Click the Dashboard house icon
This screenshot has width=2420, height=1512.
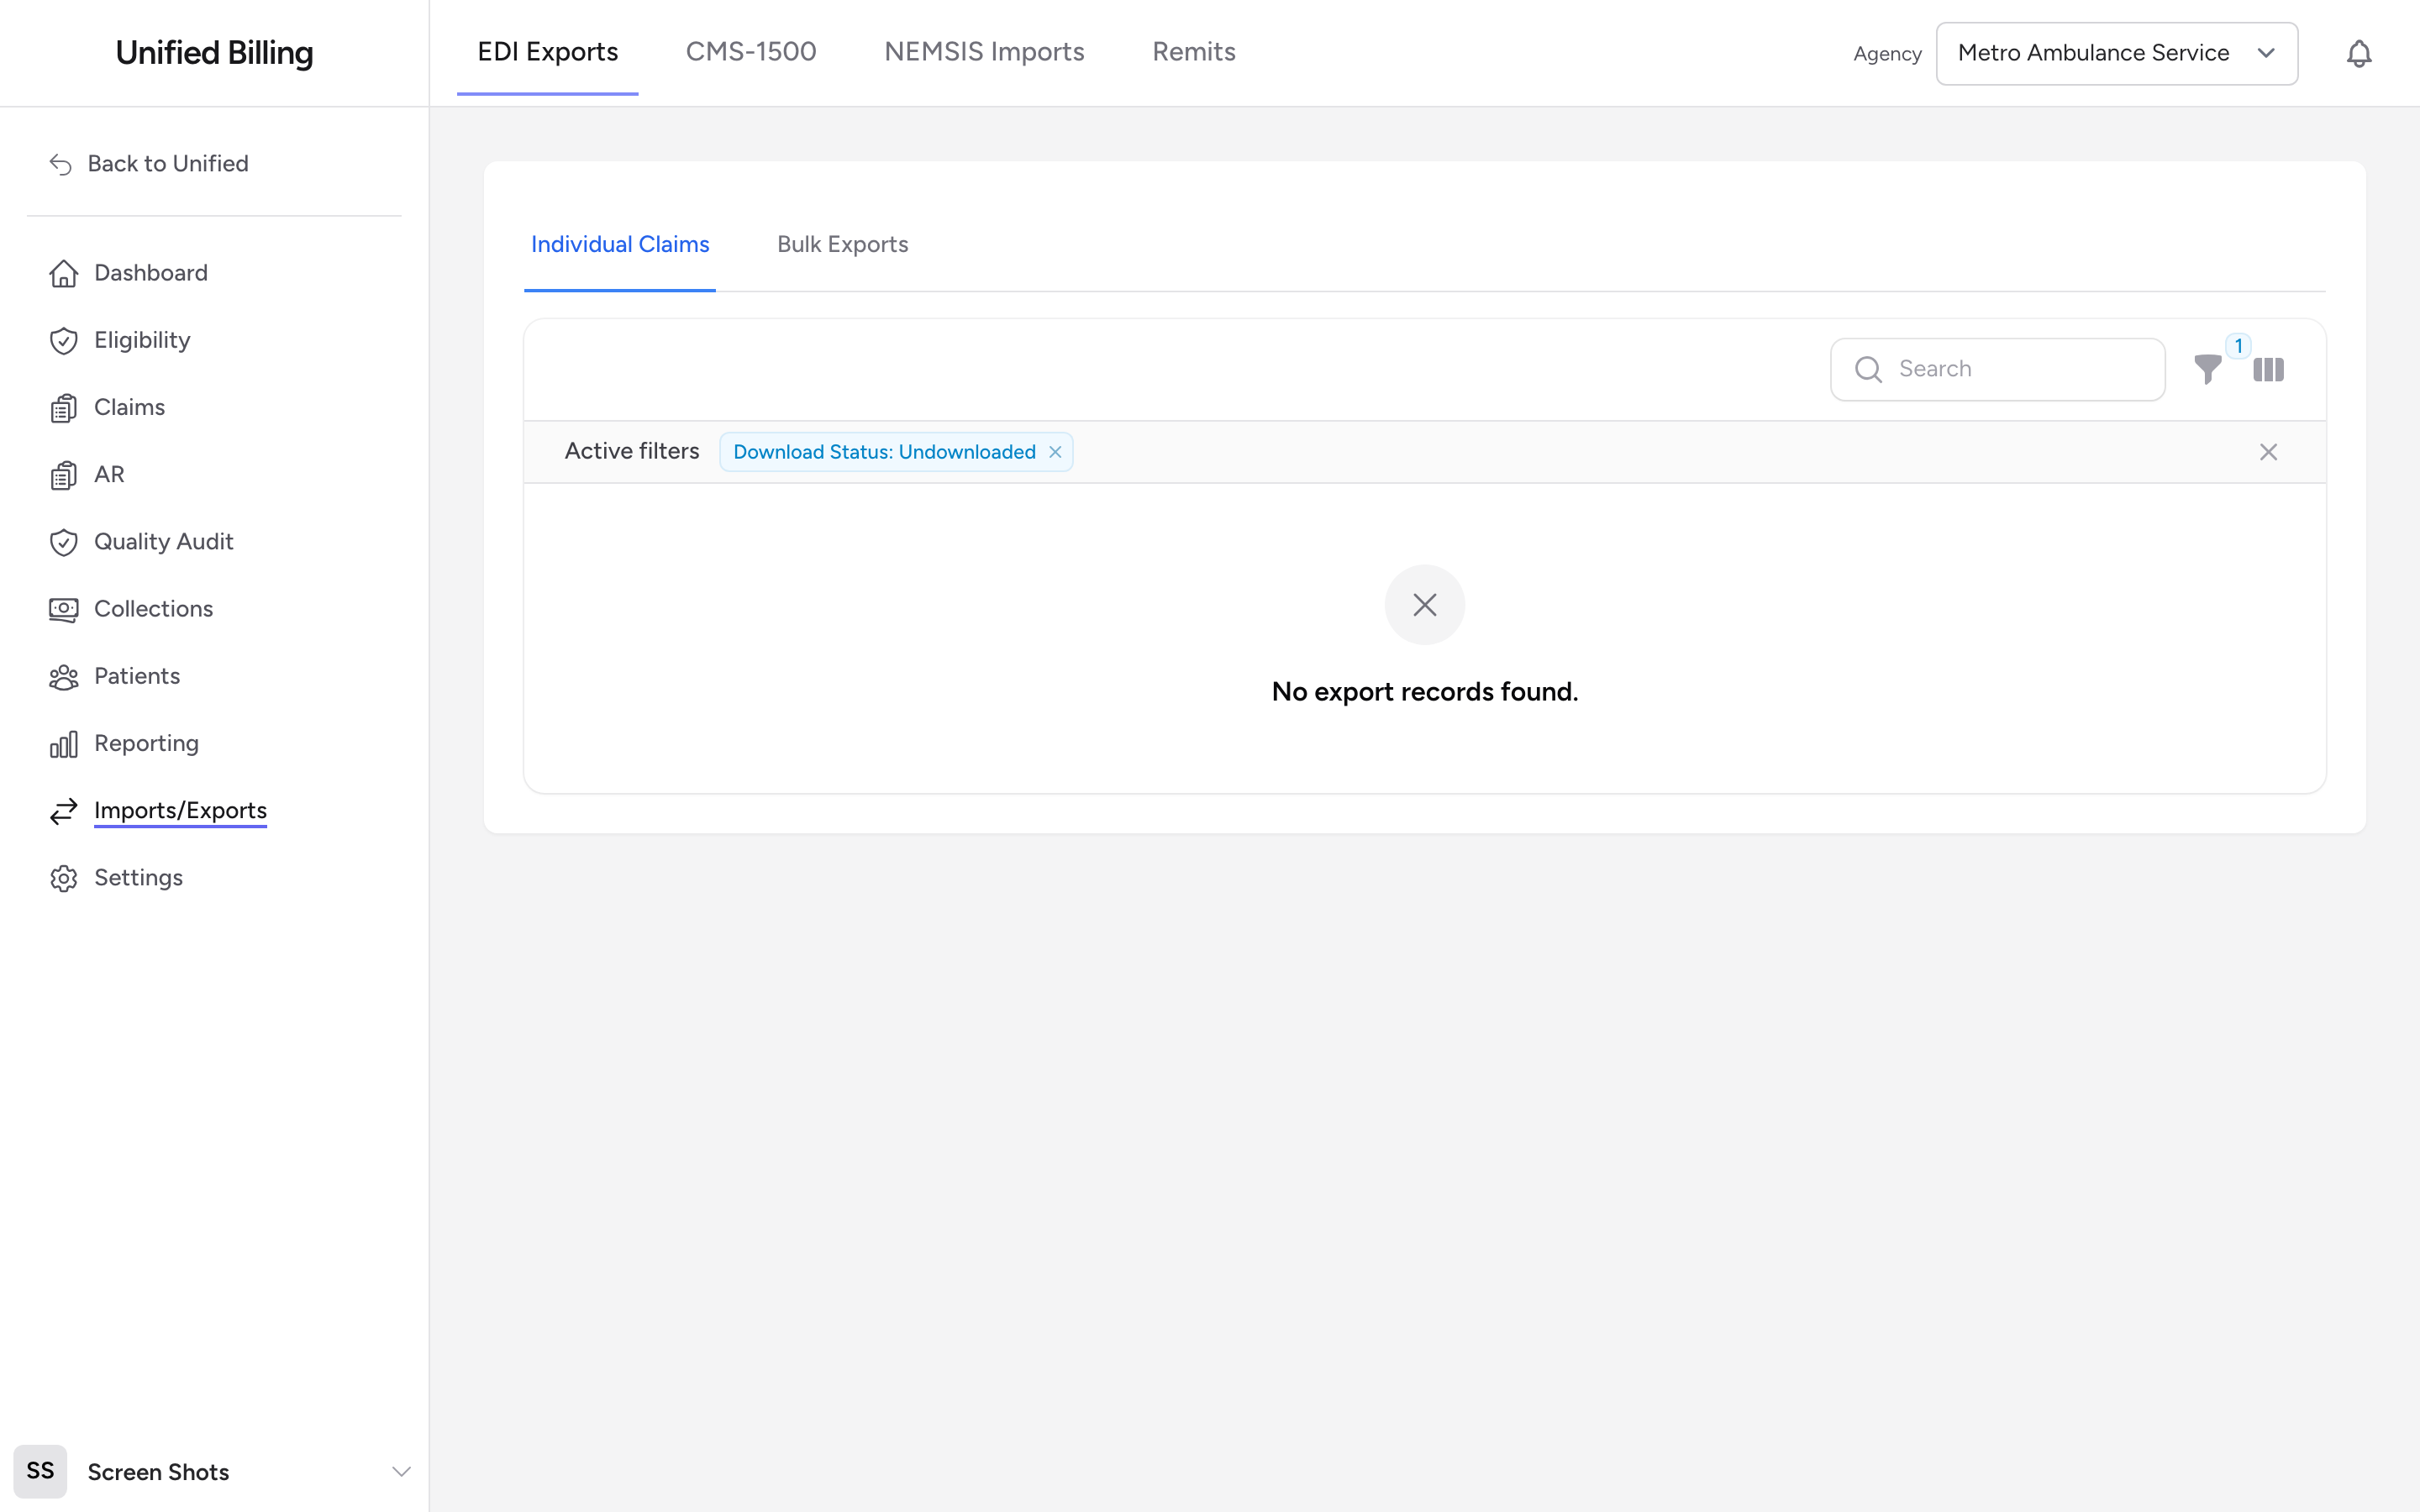coord(63,273)
